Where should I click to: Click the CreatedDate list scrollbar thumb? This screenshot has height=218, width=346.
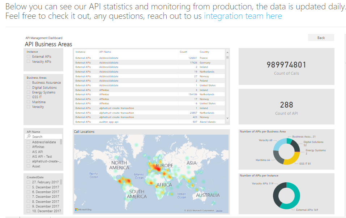[x=61, y=182]
